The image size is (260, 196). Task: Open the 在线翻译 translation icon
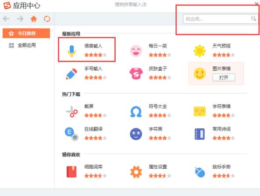click(x=71, y=134)
